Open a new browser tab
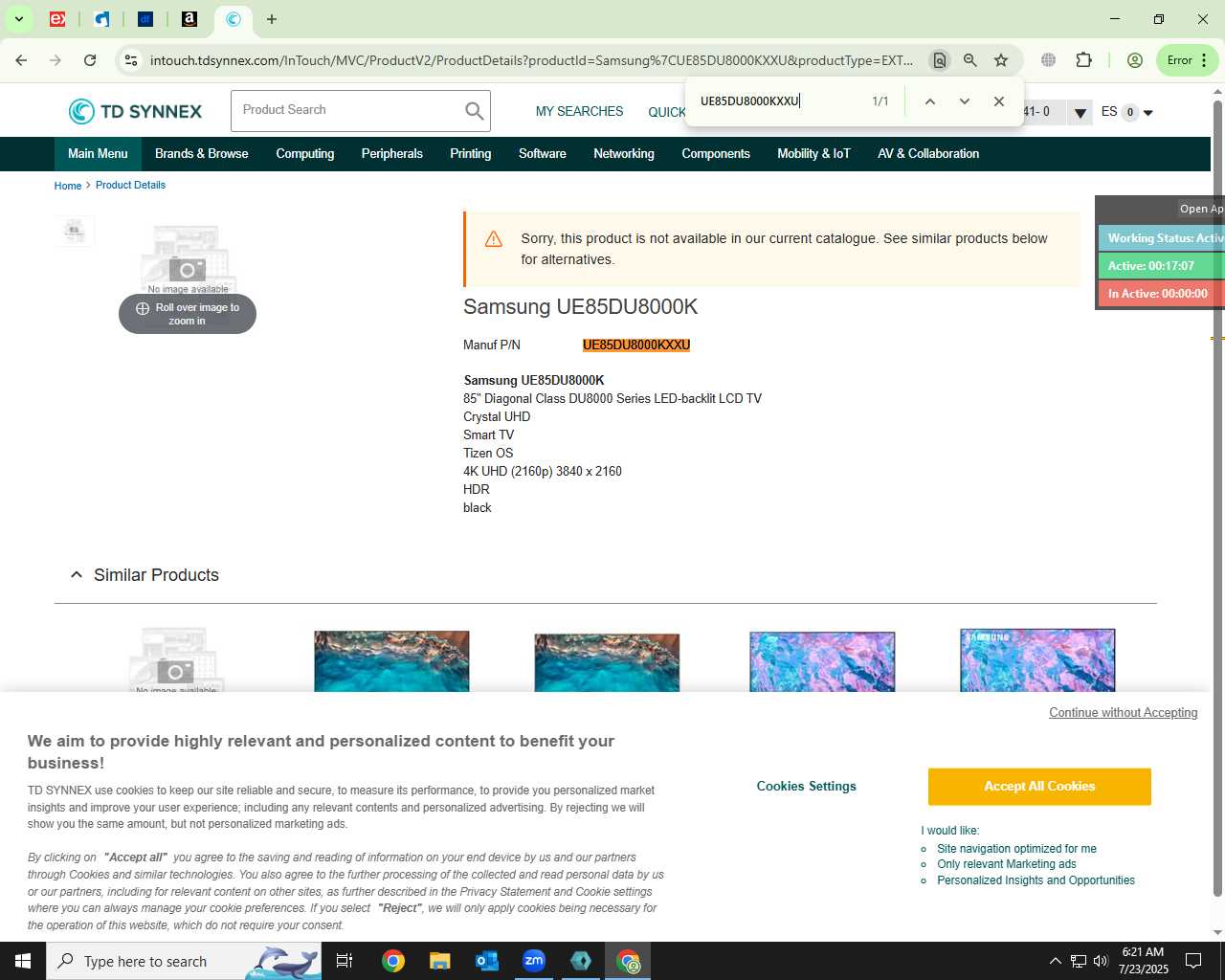1225x980 pixels. click(272, 19)
